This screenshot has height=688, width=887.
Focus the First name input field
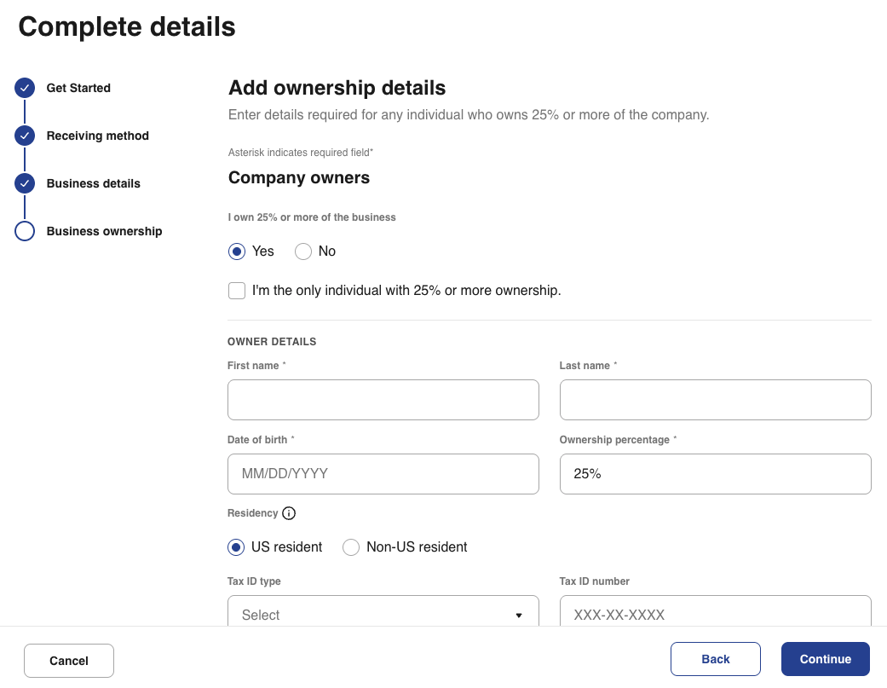click(383, 400)
